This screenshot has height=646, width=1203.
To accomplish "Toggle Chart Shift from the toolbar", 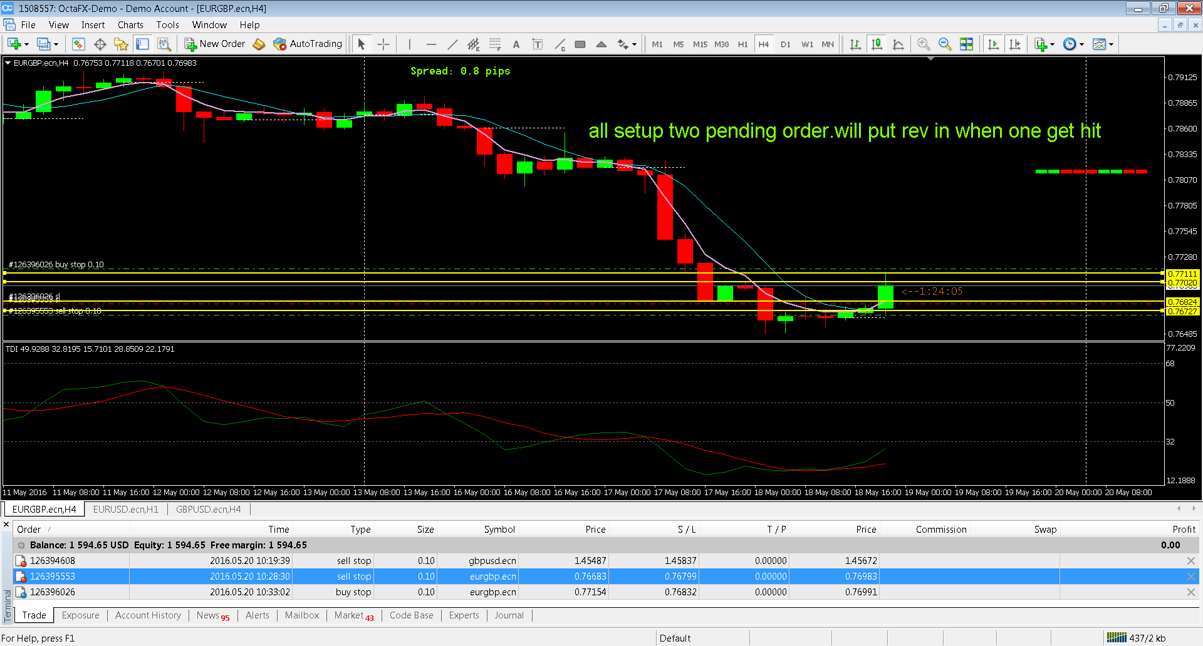I will (1015, 44).
